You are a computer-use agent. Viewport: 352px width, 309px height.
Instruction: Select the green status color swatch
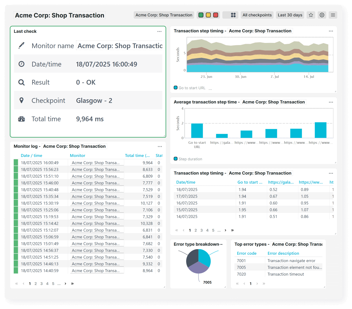point(201,15)
